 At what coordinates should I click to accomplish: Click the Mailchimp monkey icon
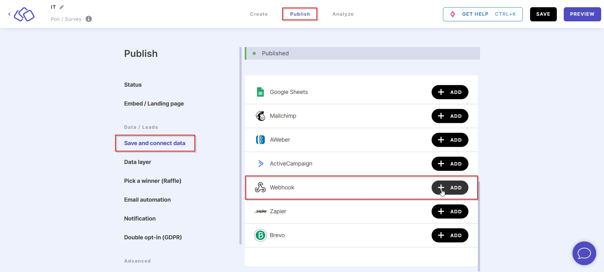point(260,116)
